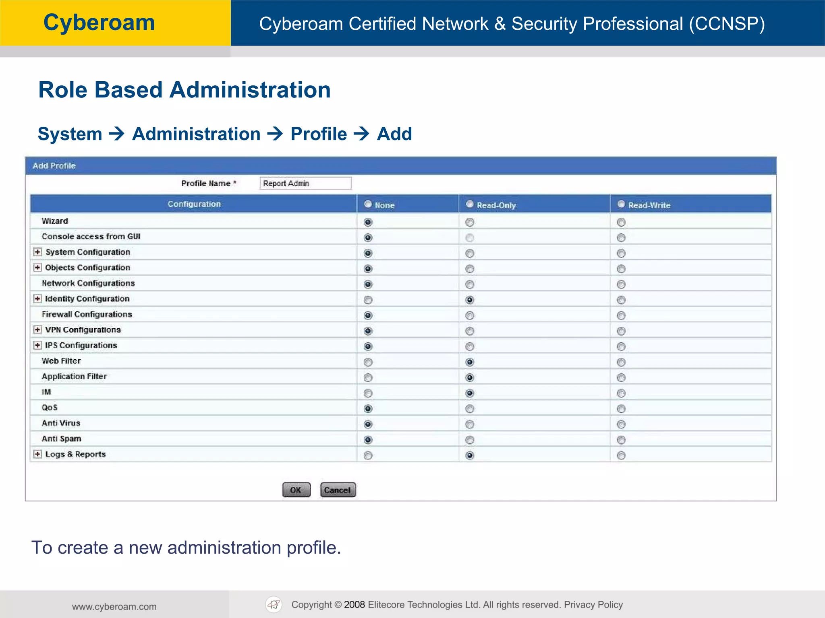
Task: Expand the Identity Configuration row
Action: (37, 299)
